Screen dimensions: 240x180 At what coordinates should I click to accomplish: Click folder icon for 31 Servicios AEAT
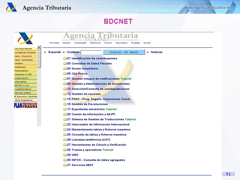tap(65, 165)
